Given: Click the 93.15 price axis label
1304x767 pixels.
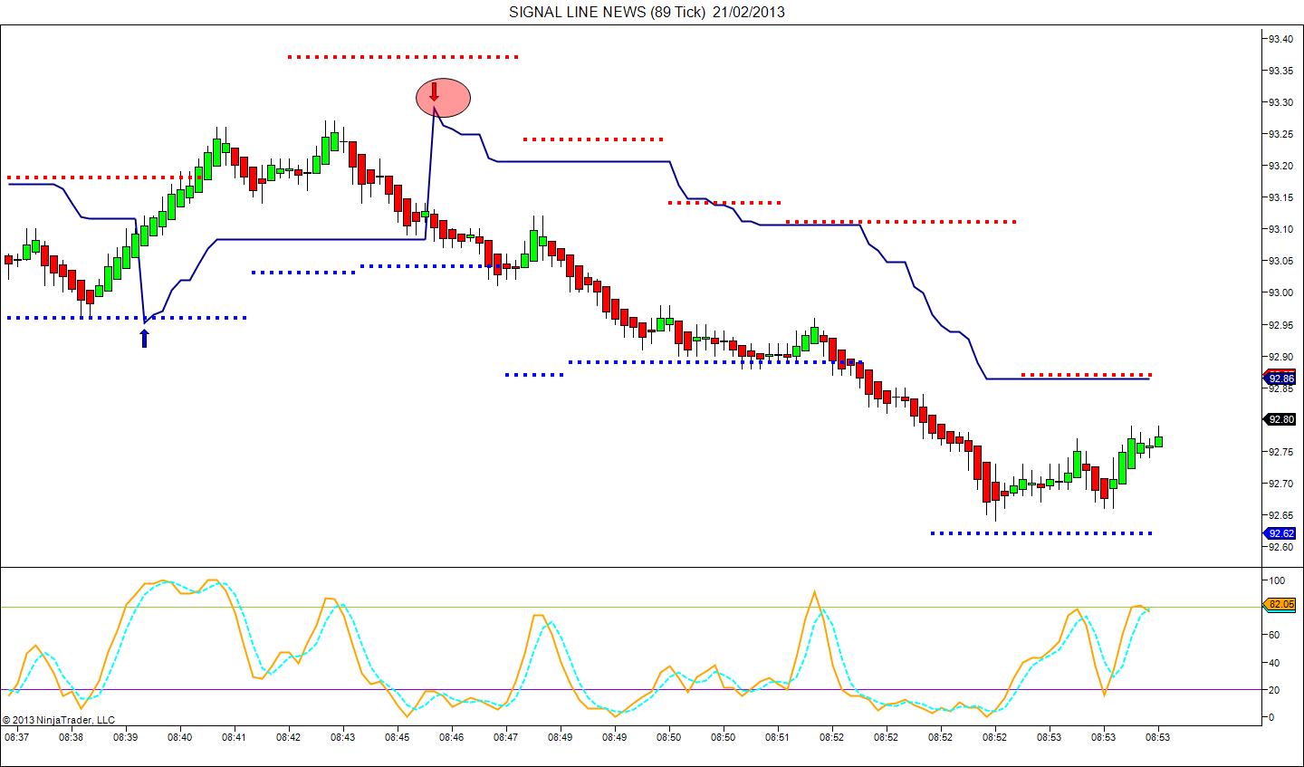Looking at the screenshot, I should point(1280,197).
